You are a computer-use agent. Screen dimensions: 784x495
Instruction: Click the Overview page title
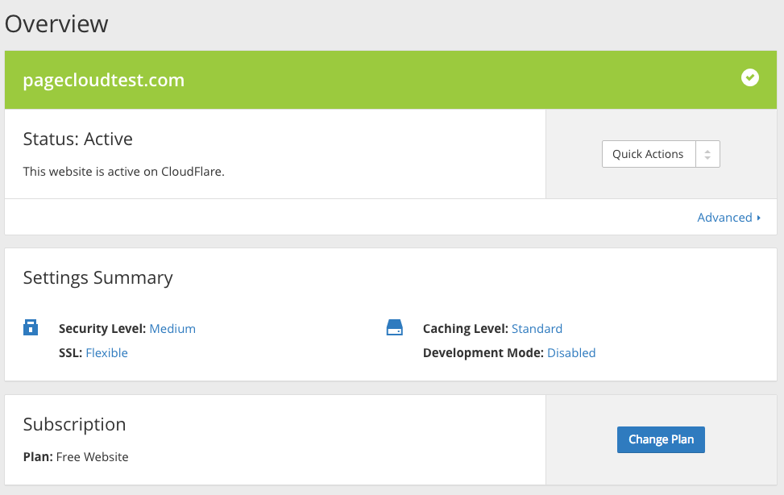coord(56,24)
